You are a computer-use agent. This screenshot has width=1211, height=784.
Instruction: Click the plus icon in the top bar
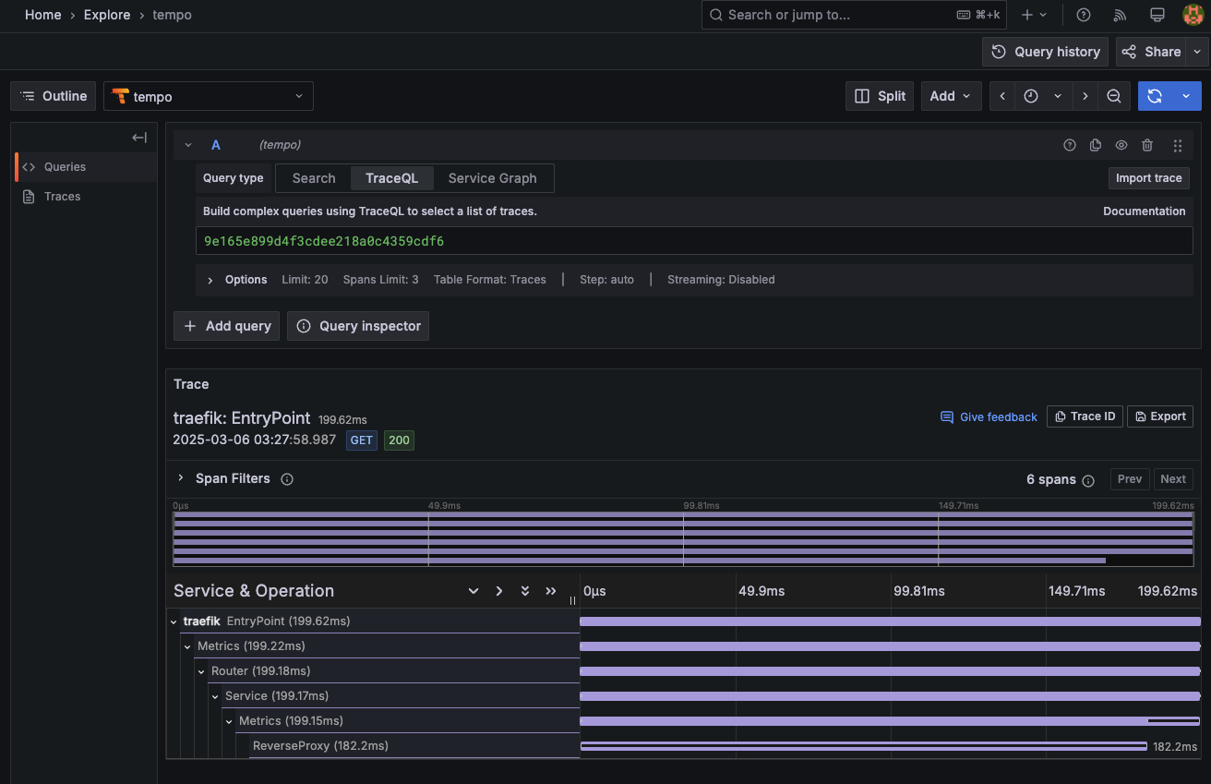point(1027,15)
